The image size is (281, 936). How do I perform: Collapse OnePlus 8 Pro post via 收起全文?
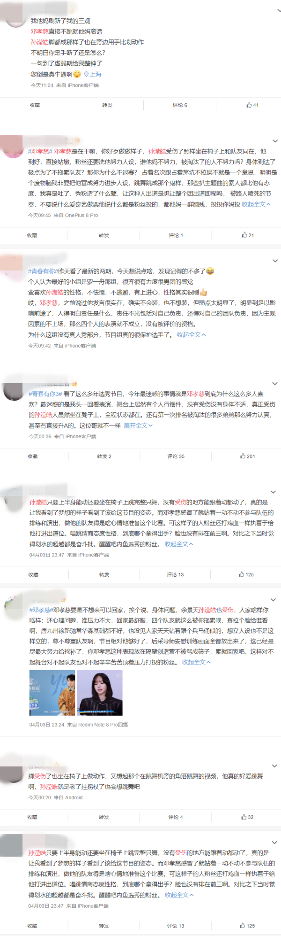click(256, 204)
